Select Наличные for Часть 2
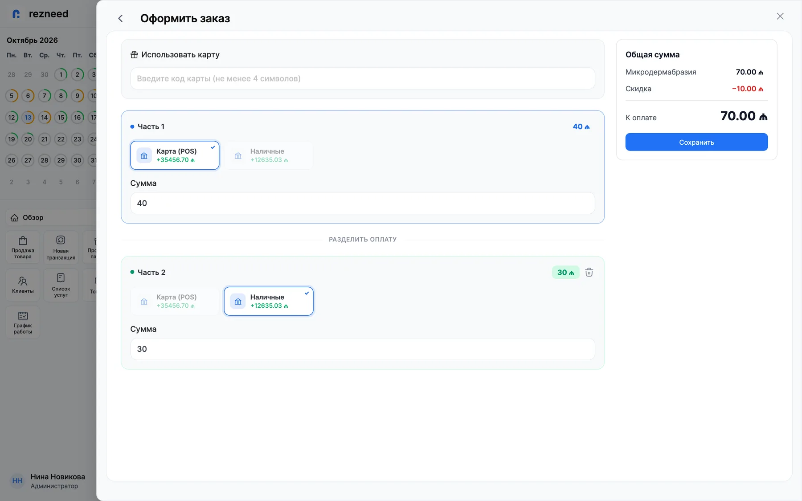Viewport: 802px width, 501px height. click(269, 301)
